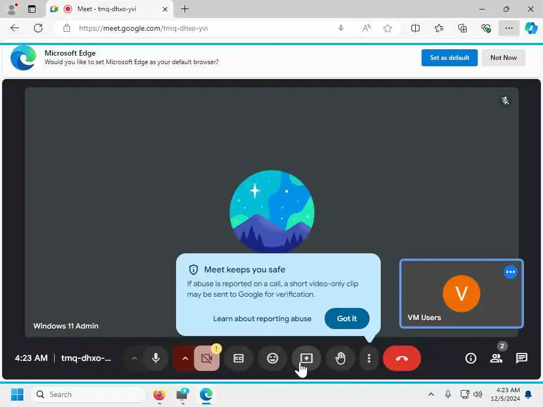Open Learn about reporting abuse link
543x407 pixels.
coord(262,318)
